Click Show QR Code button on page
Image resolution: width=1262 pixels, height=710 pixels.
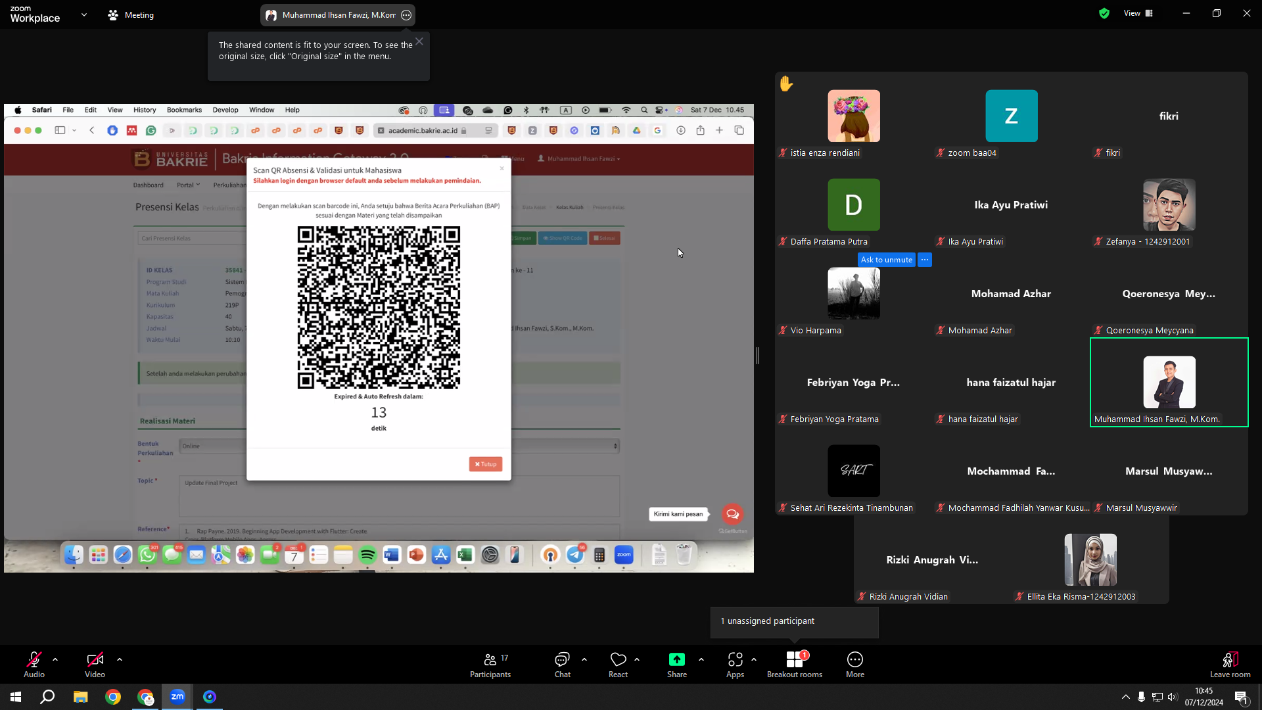[x=563, y=238]
